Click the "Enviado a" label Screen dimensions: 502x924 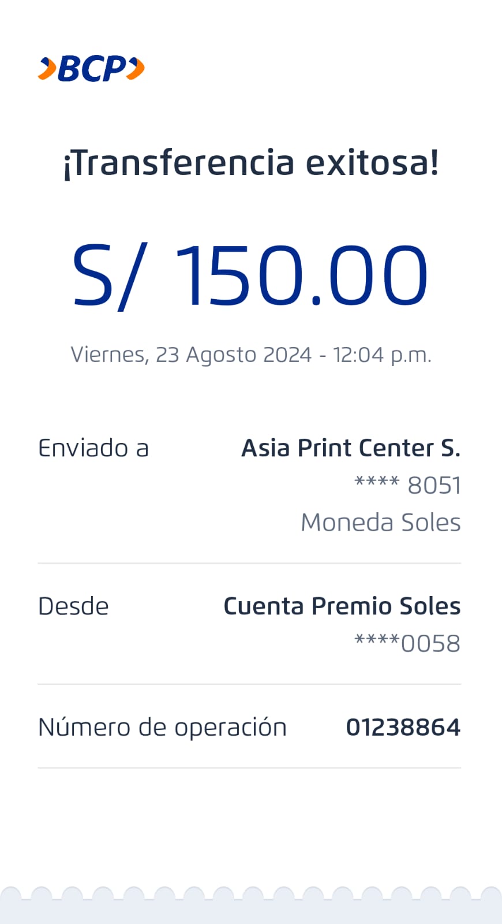pos(93,448)
